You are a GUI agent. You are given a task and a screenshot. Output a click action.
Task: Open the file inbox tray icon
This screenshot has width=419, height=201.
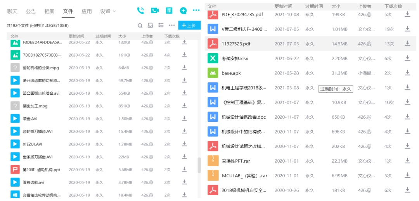151,25
